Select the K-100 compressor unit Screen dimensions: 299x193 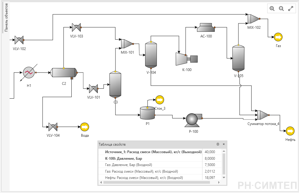(187, 59)
